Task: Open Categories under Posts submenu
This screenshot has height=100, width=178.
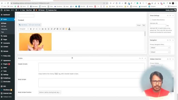Action: point(4,29)
